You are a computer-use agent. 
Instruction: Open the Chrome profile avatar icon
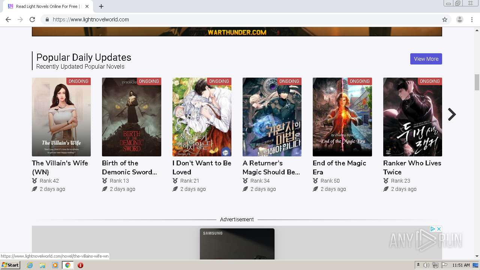(459, 19)
